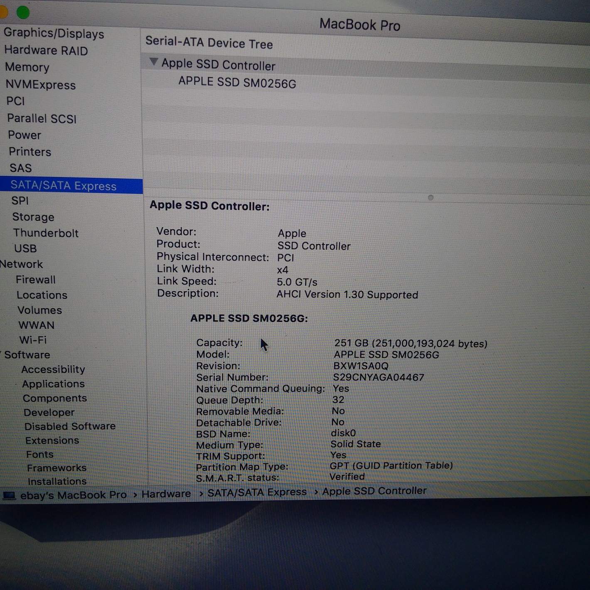Open Disabled Software in sidebar
This screenshot has width=590, height=590.
70,426
